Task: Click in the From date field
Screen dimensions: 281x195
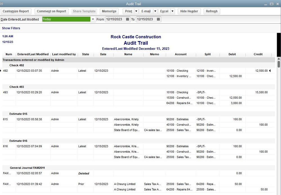Action: pos(115,19)
